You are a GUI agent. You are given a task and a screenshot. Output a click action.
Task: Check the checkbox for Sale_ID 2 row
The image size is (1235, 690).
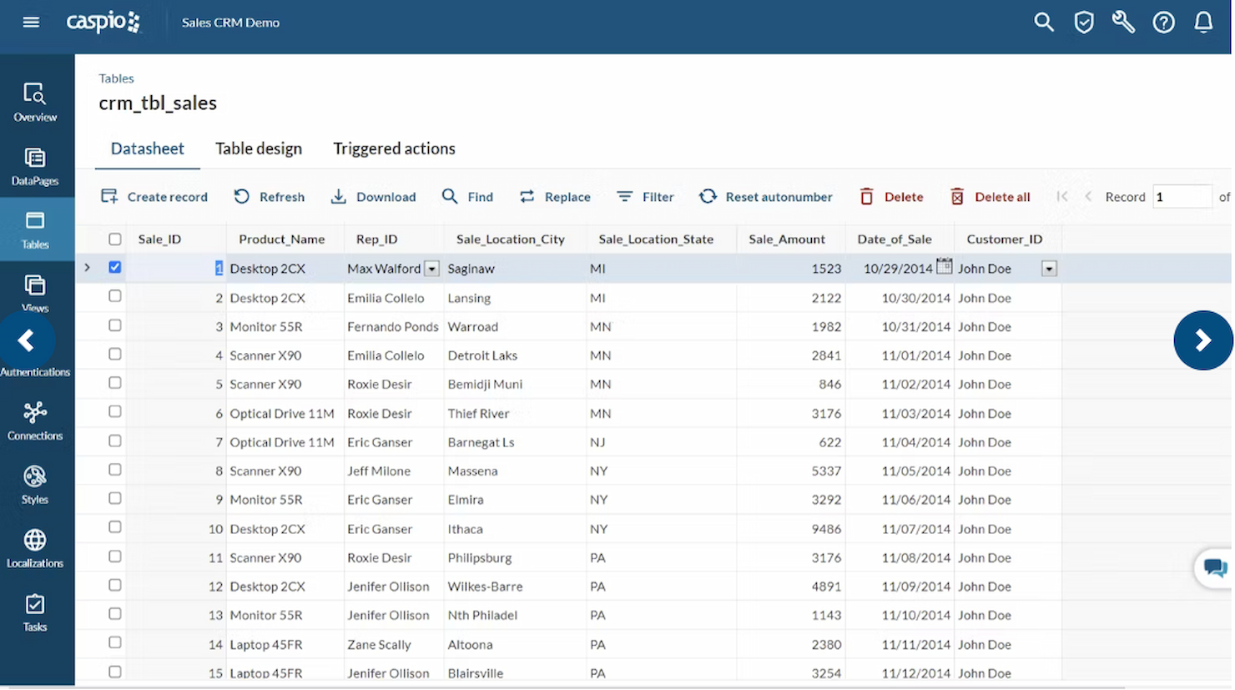click(115, 296)
